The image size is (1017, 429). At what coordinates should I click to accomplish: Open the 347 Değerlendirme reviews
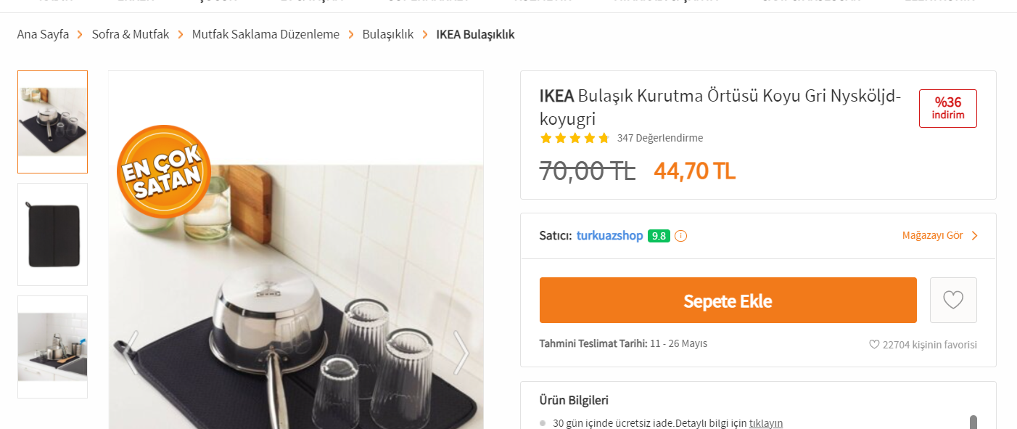660,138
